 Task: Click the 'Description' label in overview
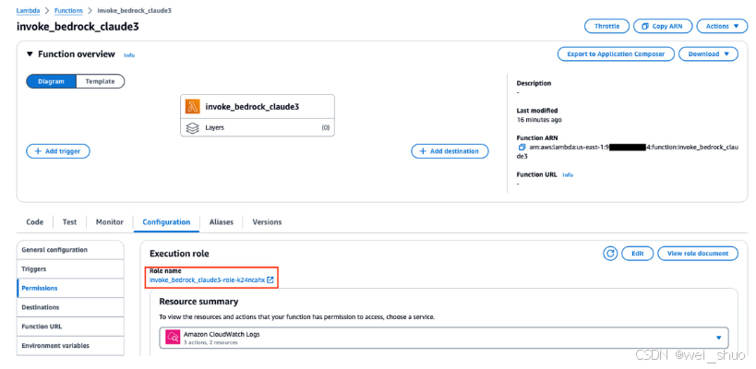(534, 83)
